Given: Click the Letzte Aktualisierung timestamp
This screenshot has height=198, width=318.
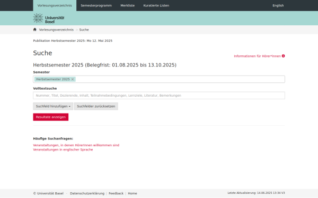Looking at the screenshot, I should click(x=256, y=193).
